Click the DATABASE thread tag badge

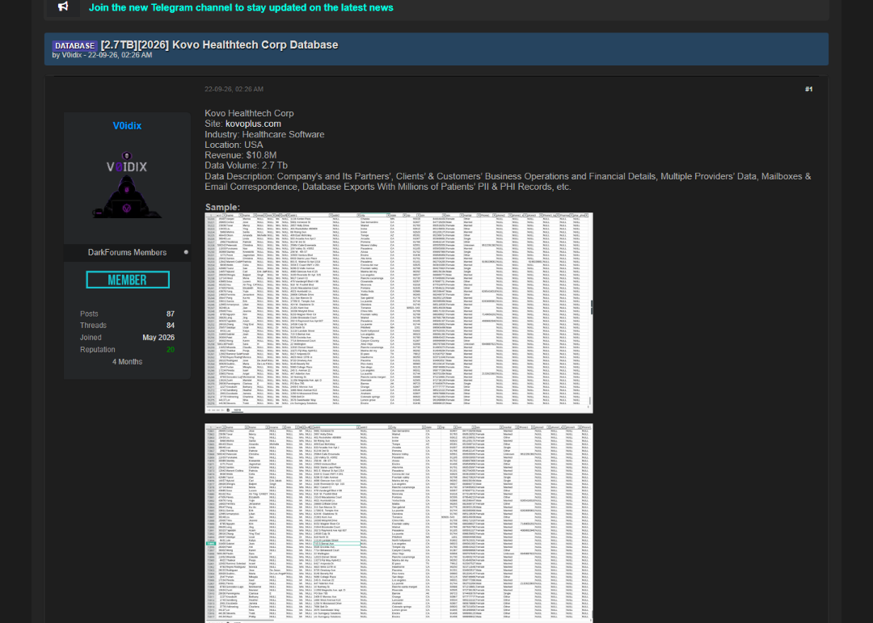click(x=74, y=45)
